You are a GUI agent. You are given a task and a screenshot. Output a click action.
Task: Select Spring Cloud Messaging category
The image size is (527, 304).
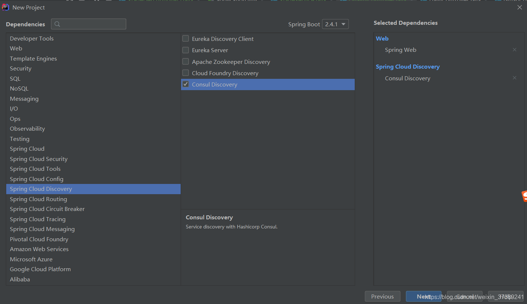tap(93, 229)
